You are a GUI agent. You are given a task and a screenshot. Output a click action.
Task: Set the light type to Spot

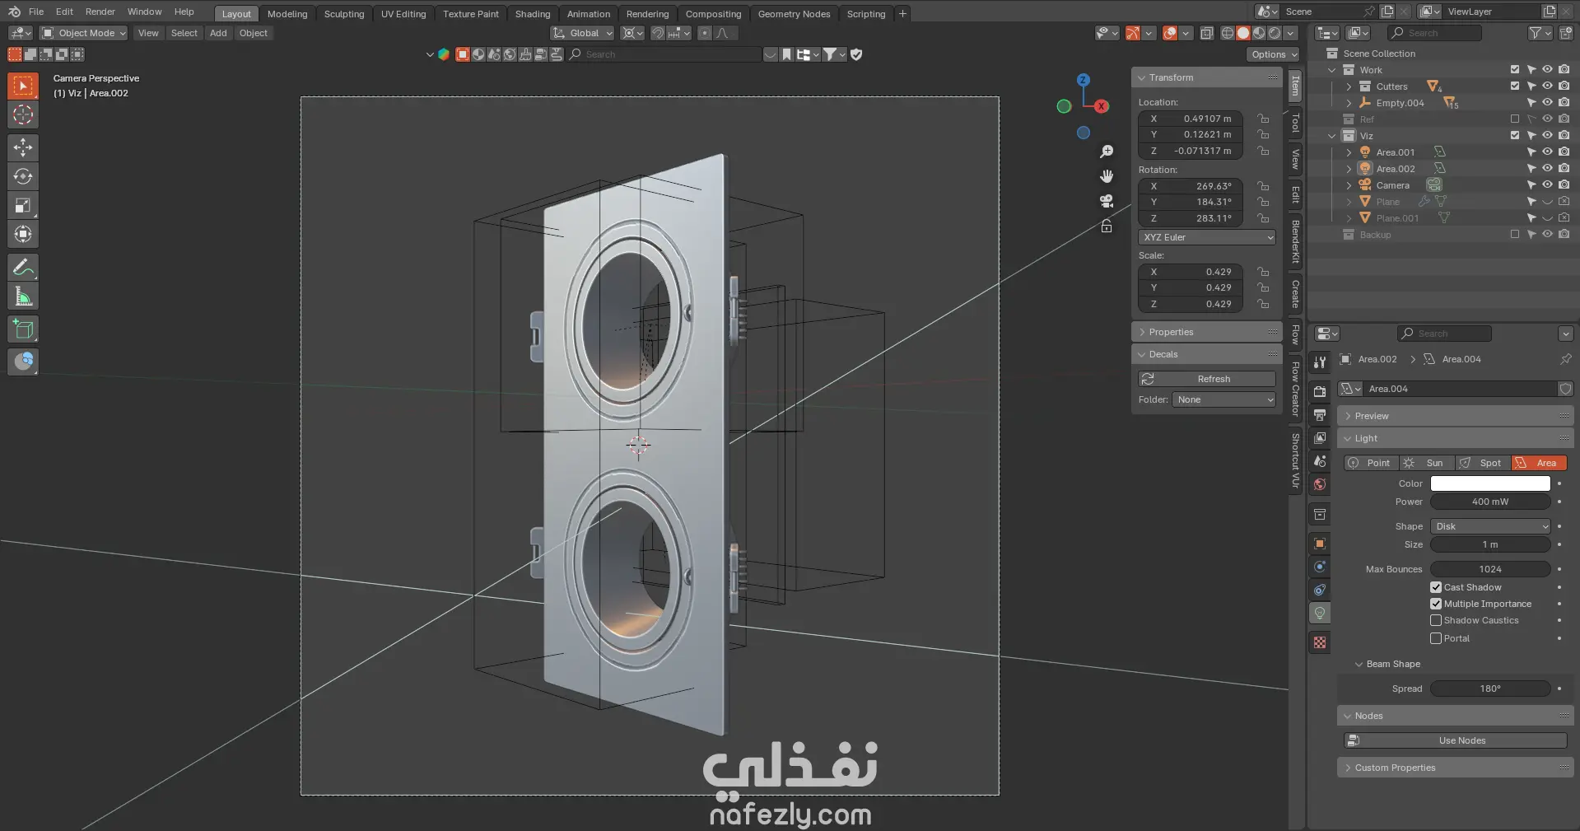1484,463
